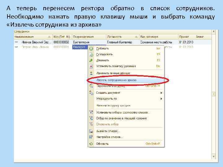Viewport: 223px width, 167px height.
Task: Select Отбор по значению в текущей колонке
Action: pos(126,118)
